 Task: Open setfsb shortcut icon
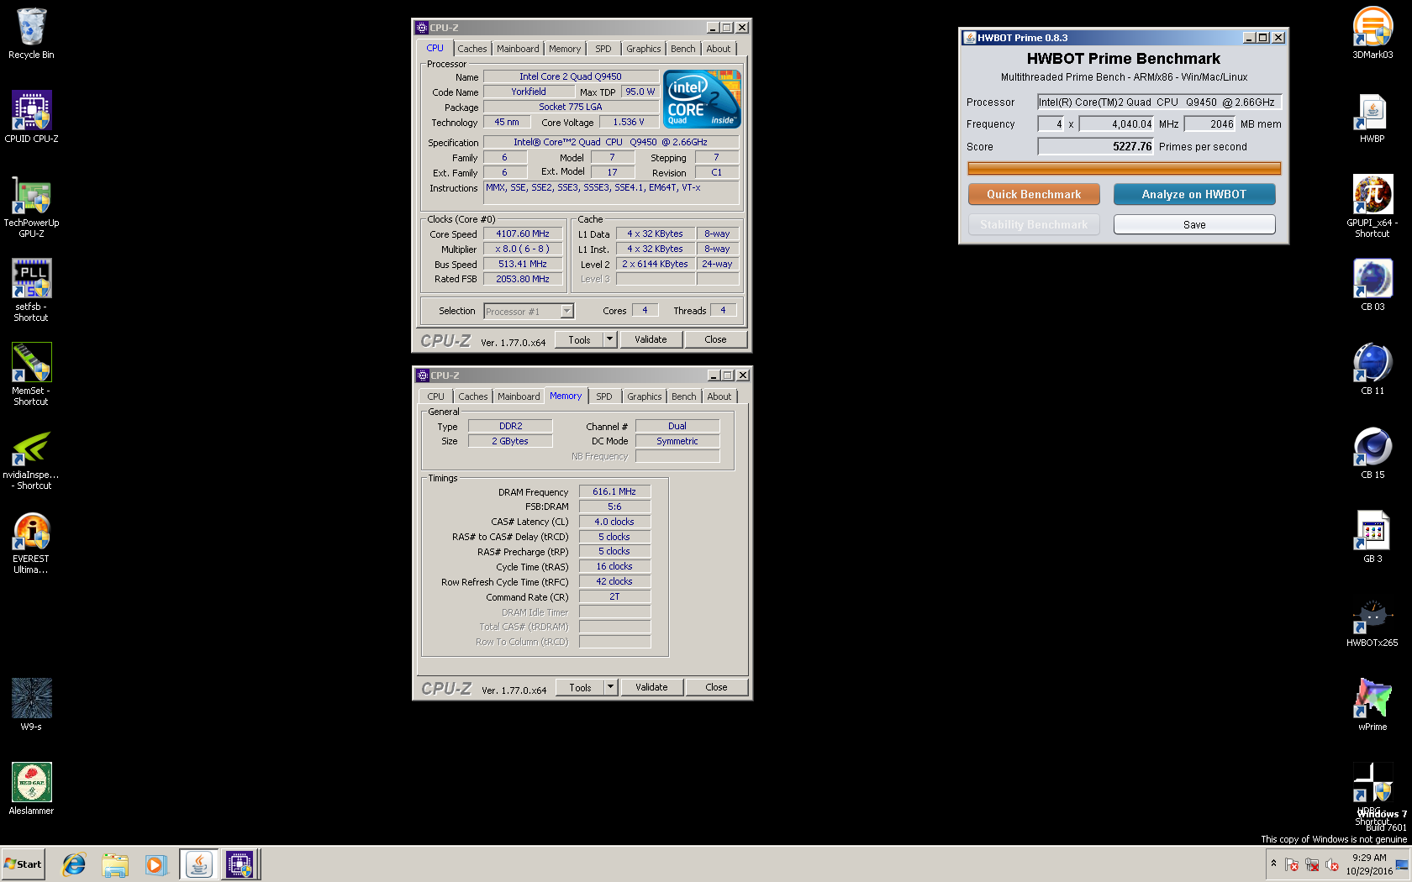[x=31, y=291]
